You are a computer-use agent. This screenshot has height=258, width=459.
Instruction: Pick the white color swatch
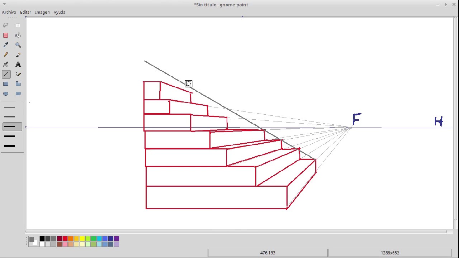pos(42,244)
